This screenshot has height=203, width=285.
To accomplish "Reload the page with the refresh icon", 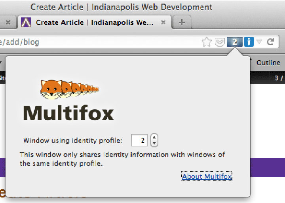I will point(270,42).
